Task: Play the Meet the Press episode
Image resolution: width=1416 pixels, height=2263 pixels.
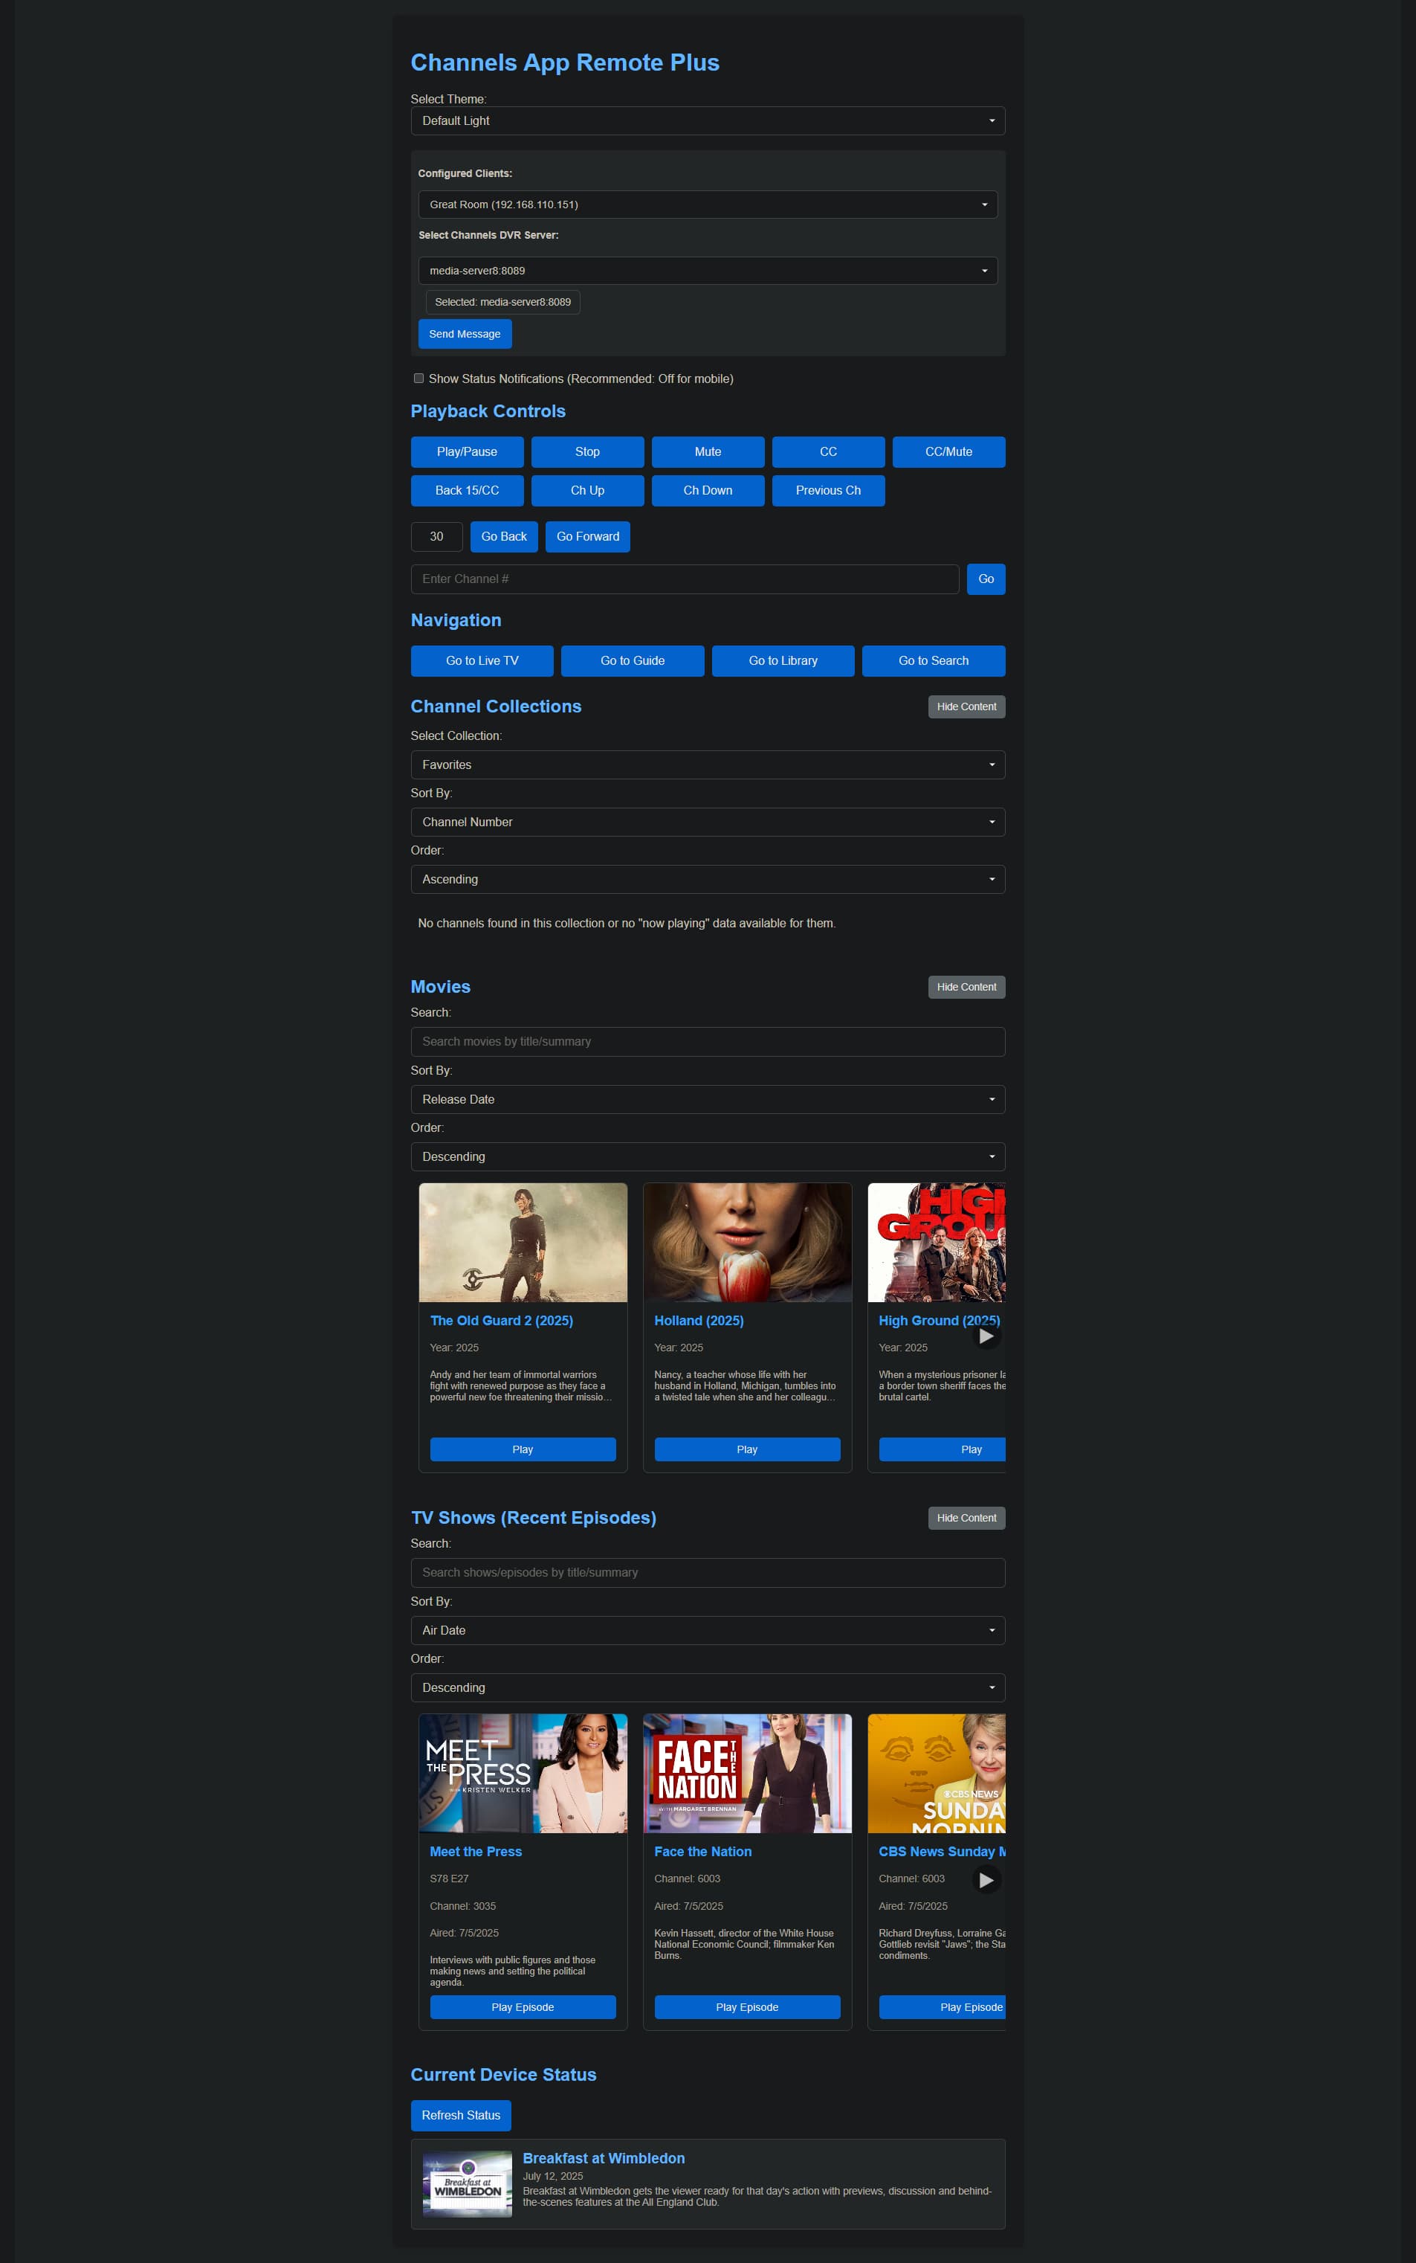Action: tap(523, 2006)
